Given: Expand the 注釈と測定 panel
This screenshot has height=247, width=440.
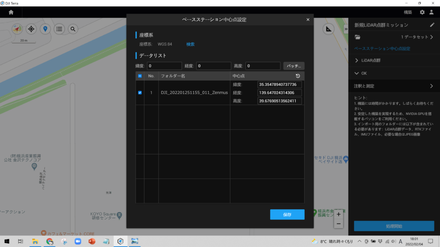Looking at the screenshot, I should click(x=431, y=86).
